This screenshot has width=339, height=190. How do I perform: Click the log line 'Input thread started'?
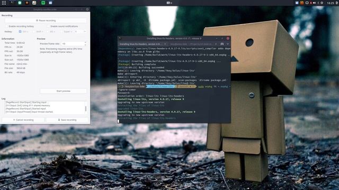(29, 112)
